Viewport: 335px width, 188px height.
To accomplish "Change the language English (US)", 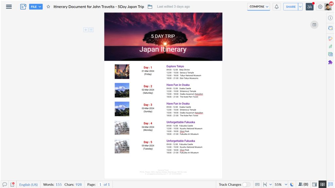I will [x=28, y=185].
